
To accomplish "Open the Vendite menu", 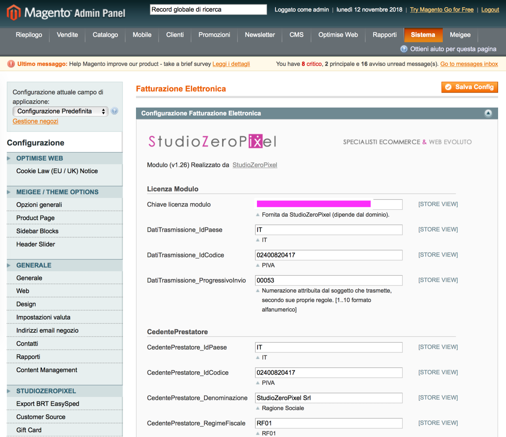I will [67, 35].
